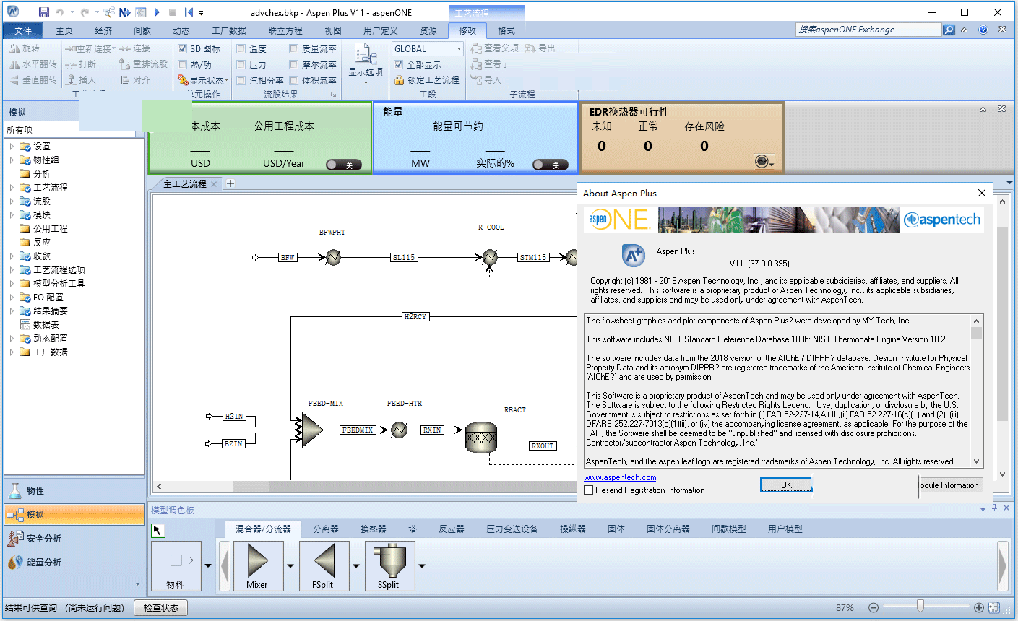Viewport: 1018px width, 621px height.
Task: Enable the 温度 temperature checkbox
Action: tap(241, 49)
